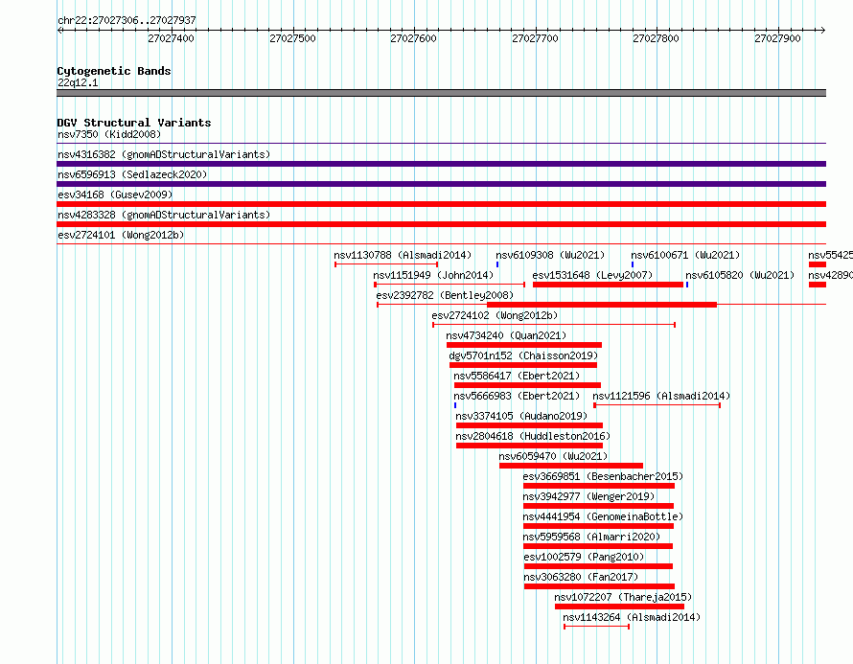Click the gray 22q12.1 cytogenetic band bar
The image size is (853, 664).
point(441,93)
